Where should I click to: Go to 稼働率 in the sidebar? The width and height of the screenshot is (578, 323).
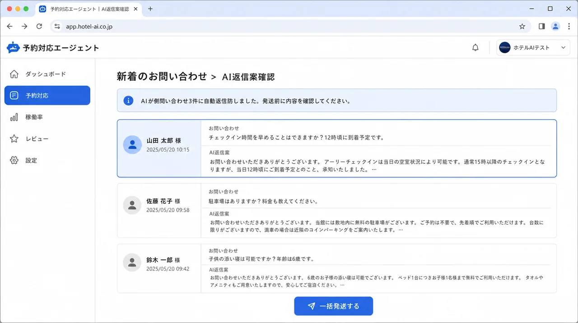coord(47,117)
